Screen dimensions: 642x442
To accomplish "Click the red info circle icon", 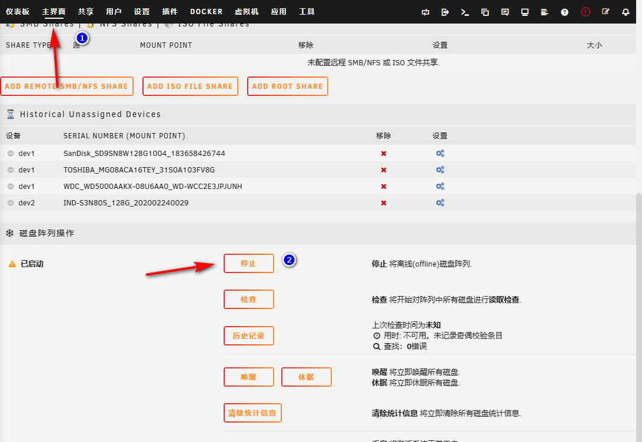I will 585,12.
